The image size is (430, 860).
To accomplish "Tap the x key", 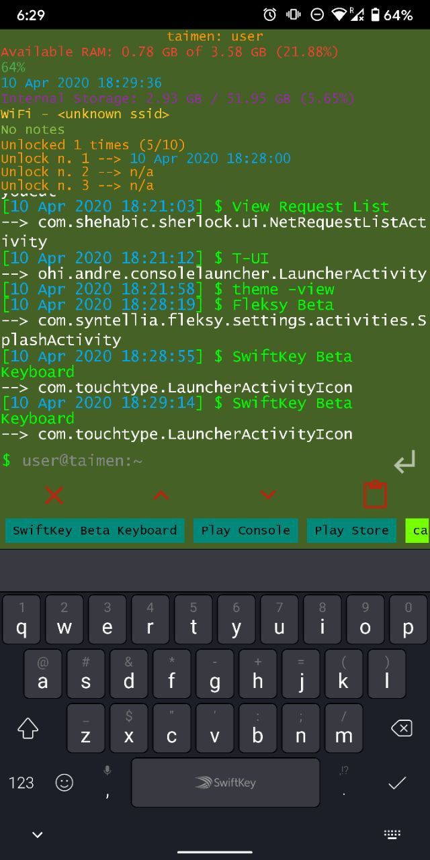I will [129, 728].
